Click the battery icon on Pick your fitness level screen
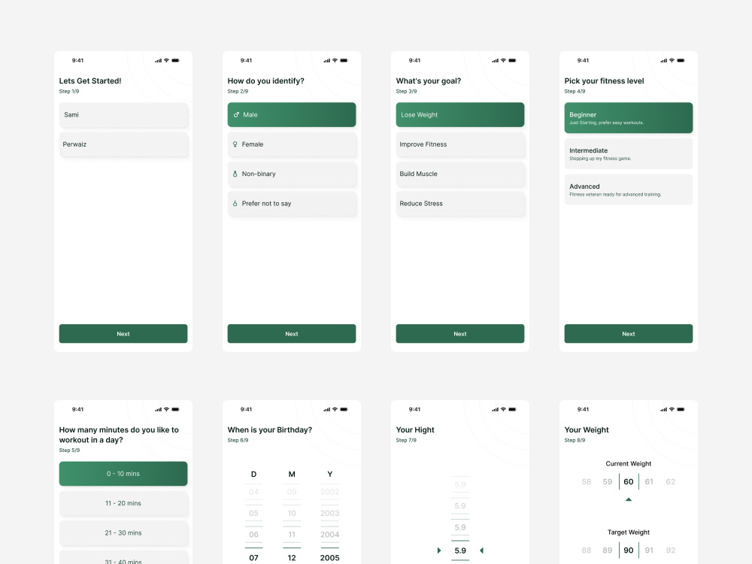 tap(681, 60)
